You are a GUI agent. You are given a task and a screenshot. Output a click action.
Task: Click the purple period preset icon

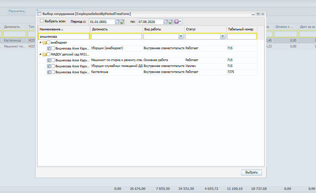(x=177, y=21)
